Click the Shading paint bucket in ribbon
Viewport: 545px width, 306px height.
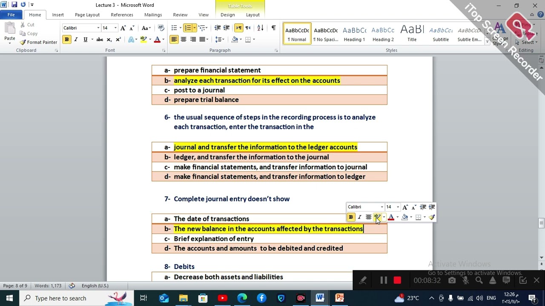(x=235, y=40)
